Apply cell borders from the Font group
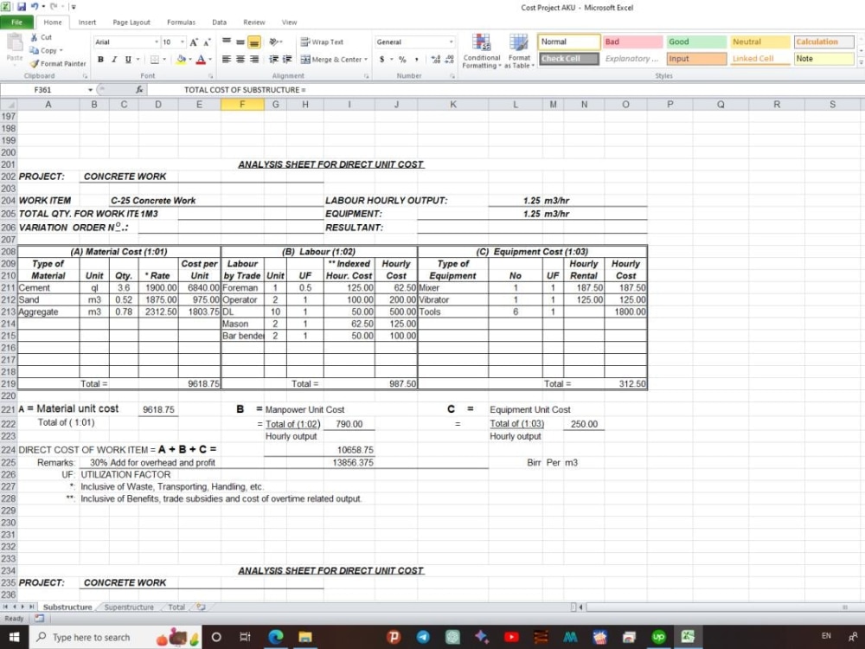The width and height of the screenshot is (865, 649). pyautogui.click(x=155, y=59)
